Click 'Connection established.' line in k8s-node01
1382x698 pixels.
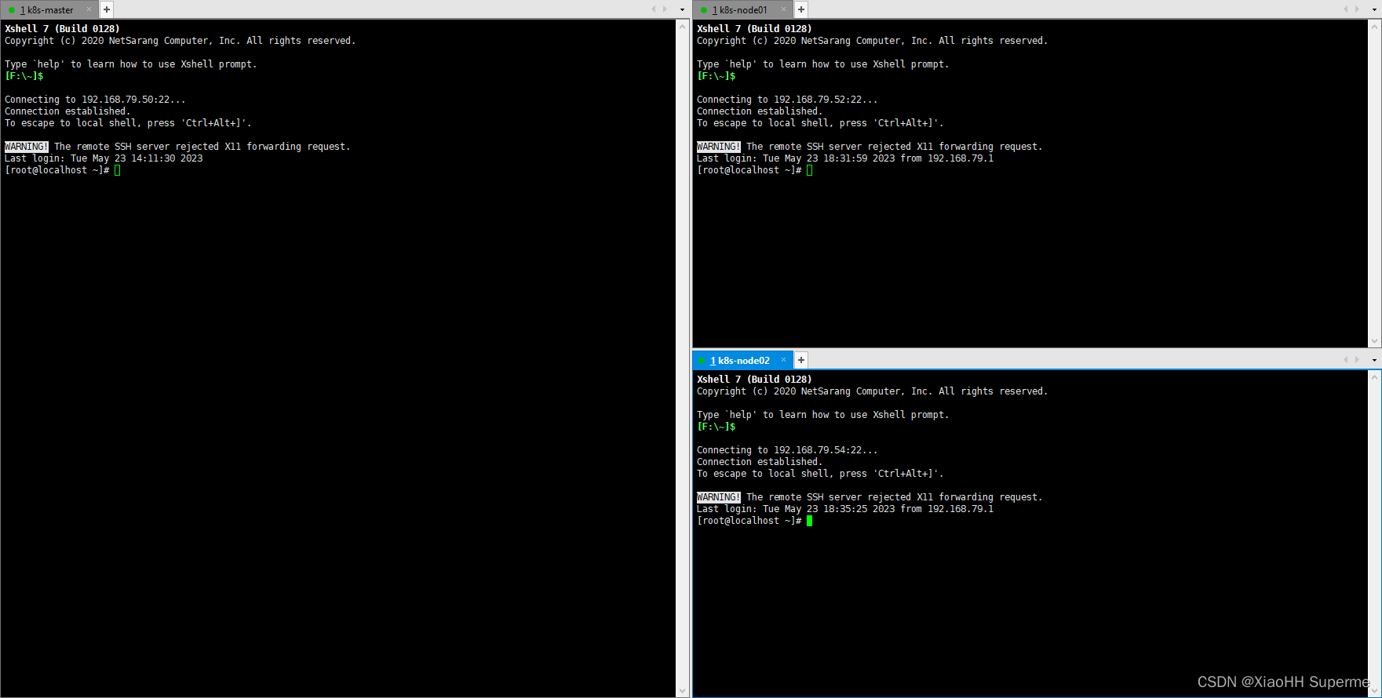pyautogui.click(x=760, y=111)
